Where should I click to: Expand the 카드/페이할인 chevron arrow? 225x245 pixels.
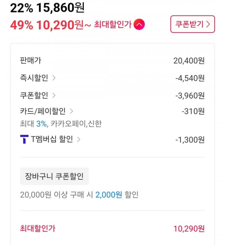coord(71,111)
